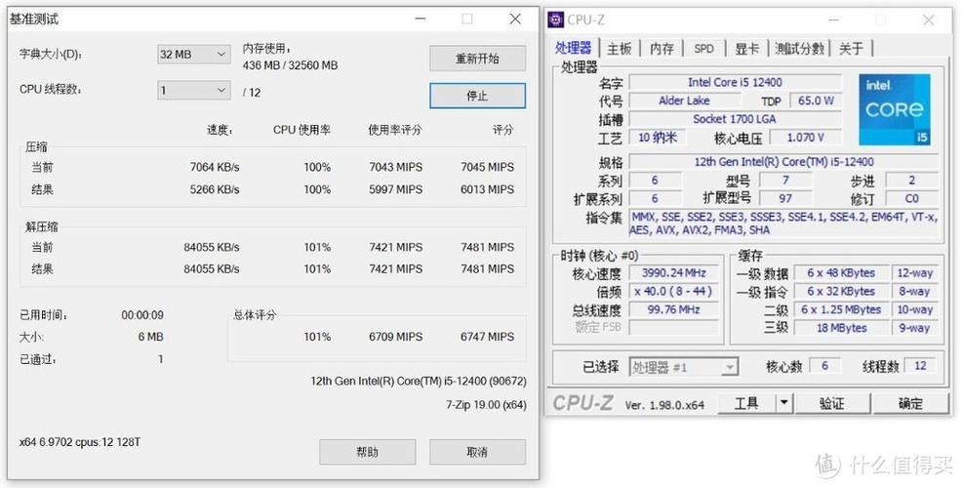This screenshot has height=488, width=963.
Task: Click the compression current speed 7064 KB/s
Action: (215, 167)
